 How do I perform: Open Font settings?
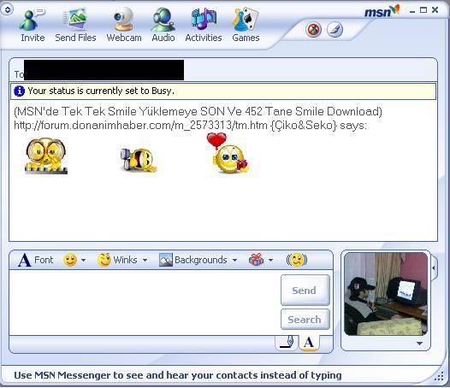36,260
